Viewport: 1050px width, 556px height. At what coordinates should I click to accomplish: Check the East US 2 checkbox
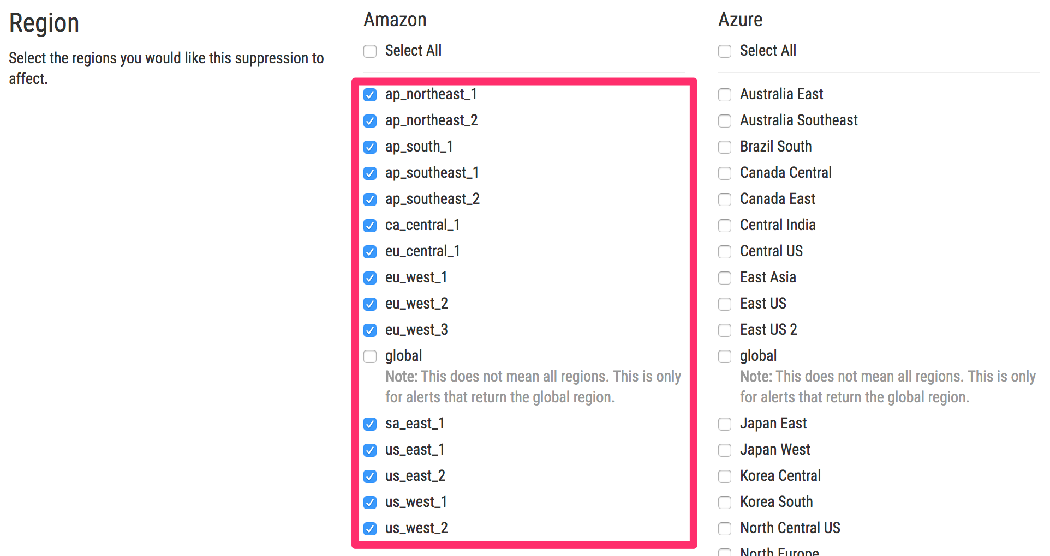pyautogui.click(x=725, y=330)
